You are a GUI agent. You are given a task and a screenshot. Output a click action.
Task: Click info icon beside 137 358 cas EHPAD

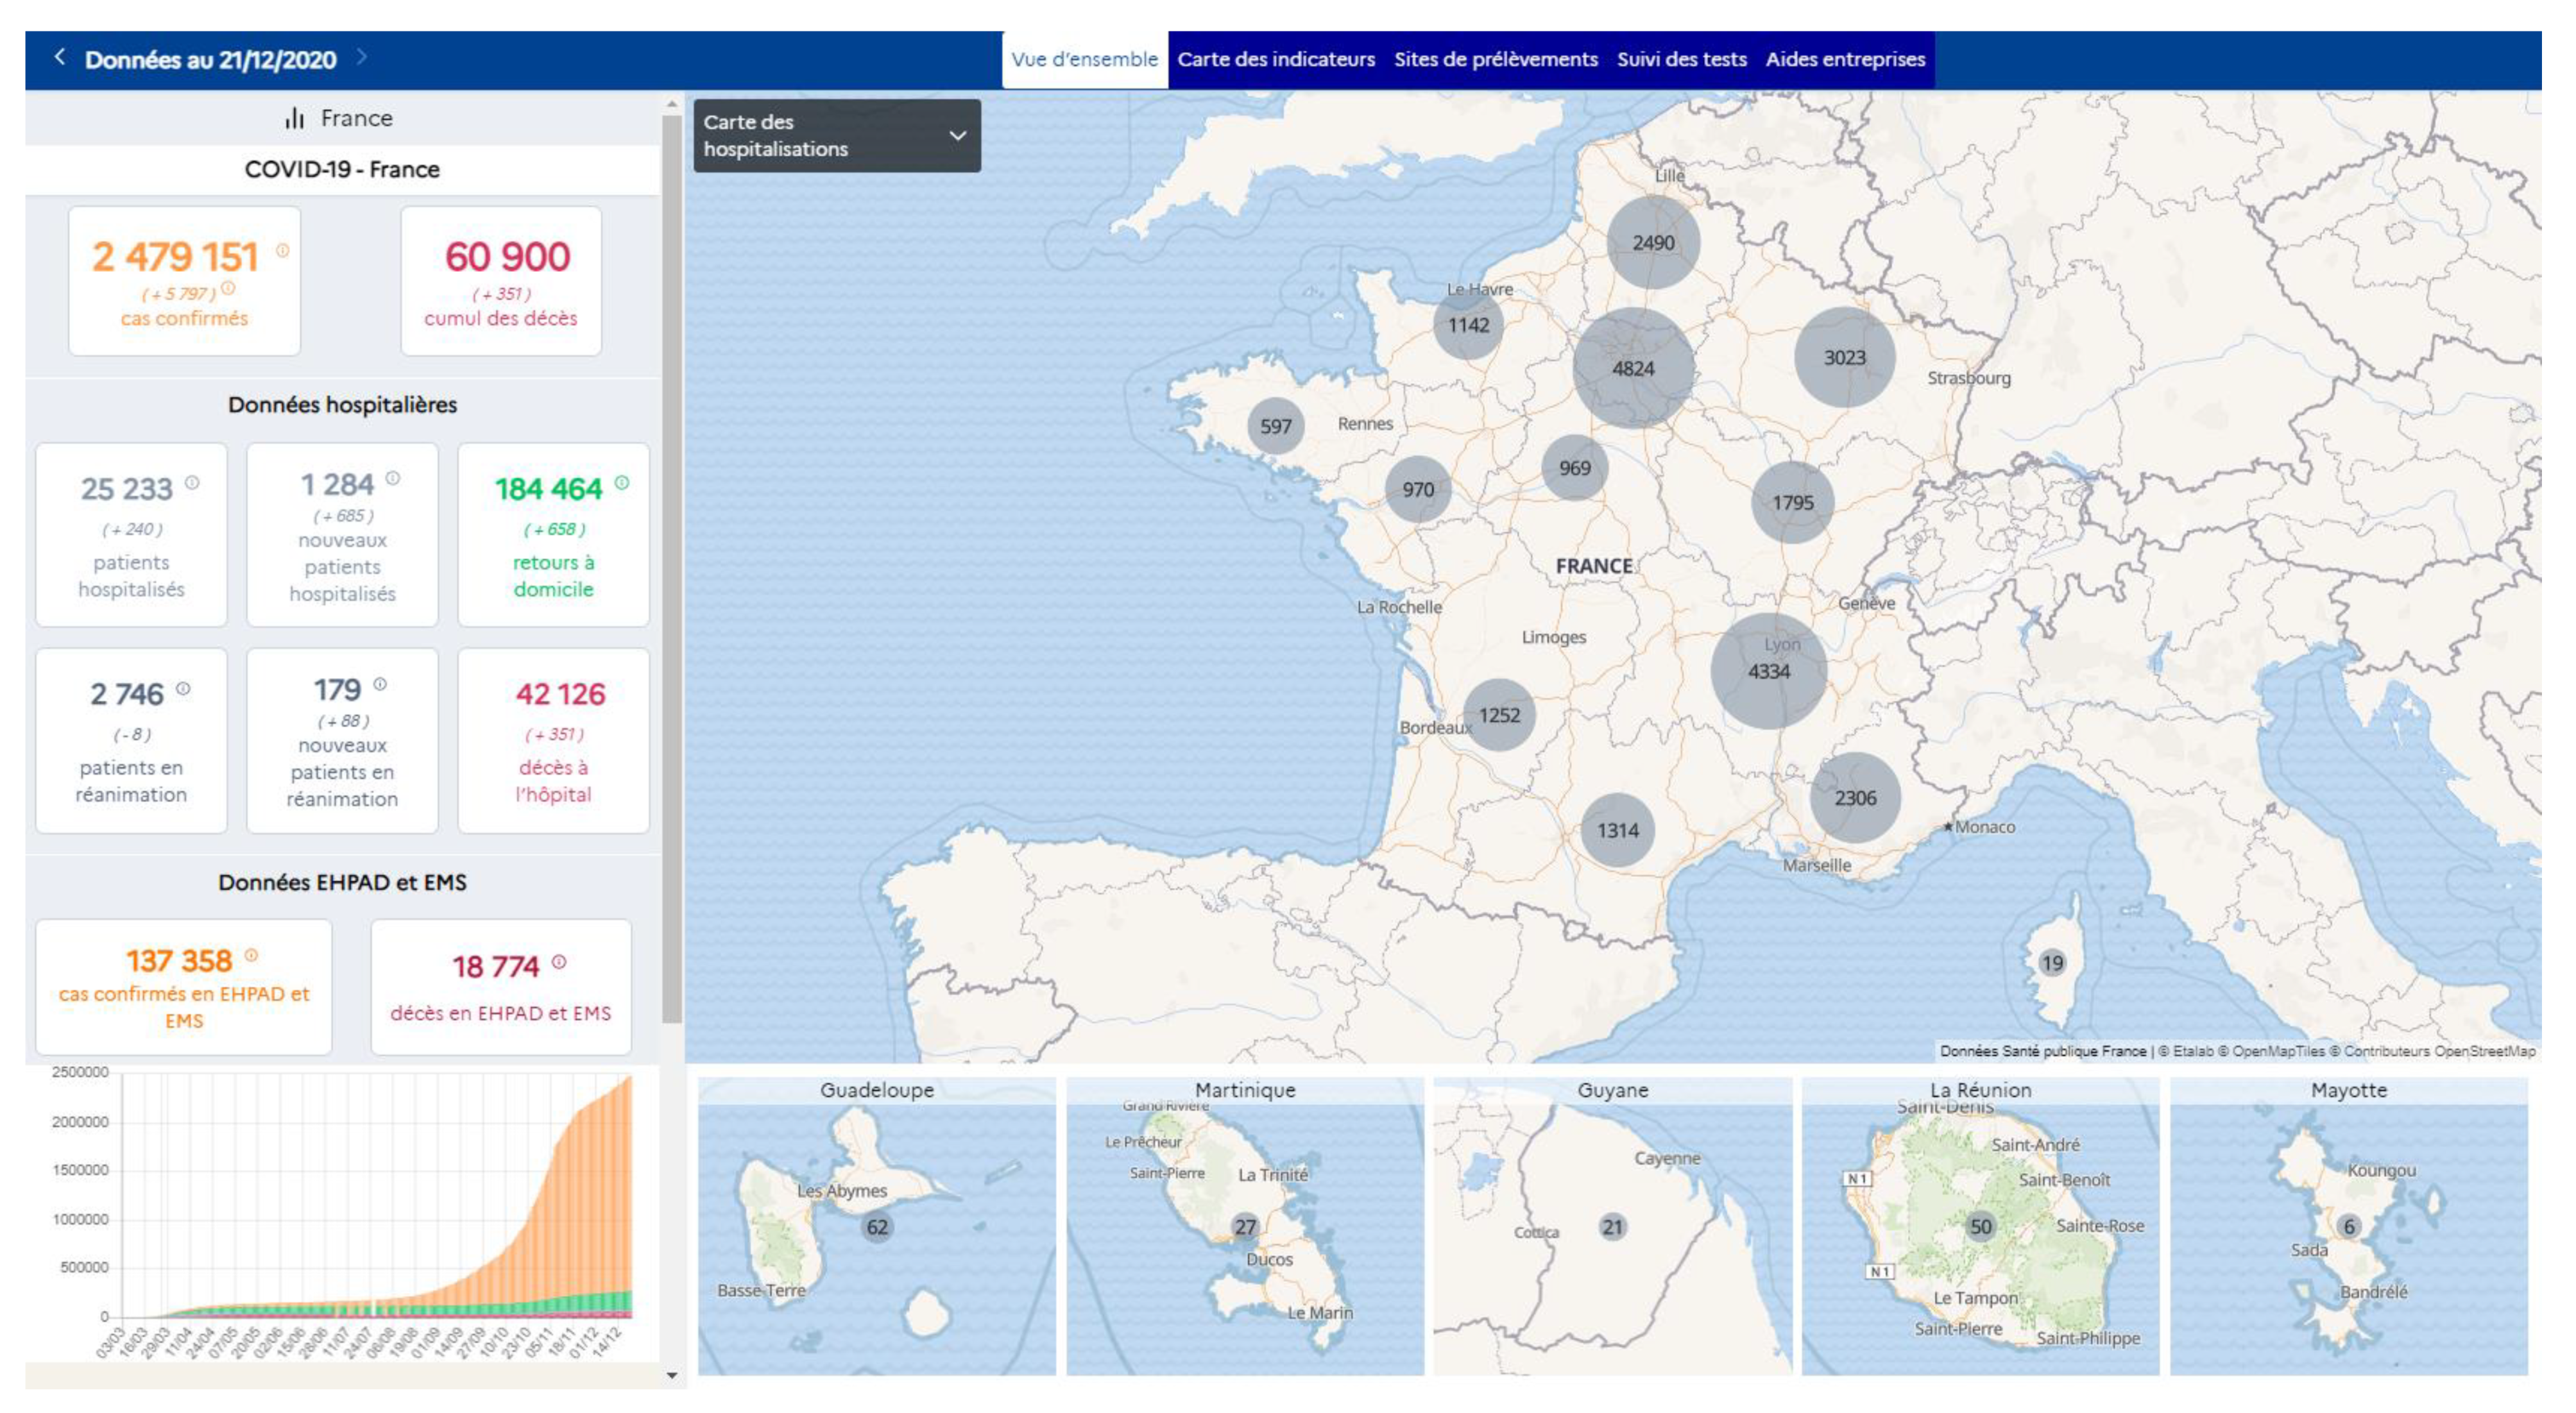coord(252,955)
